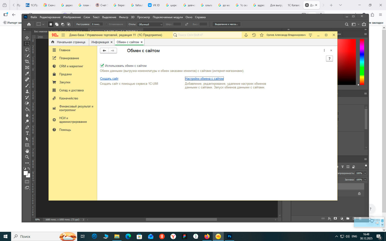Click the 1C search field 'Поиск Ctrl+Shift+F'
Image resolution: width=386 pixels, height=241 pixels.
tap(207, 35)
